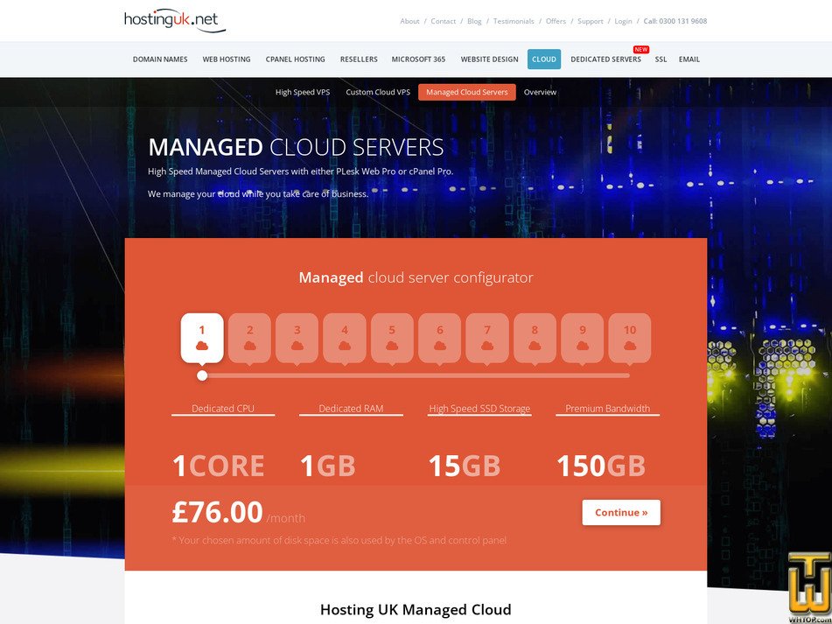Open Website Design menu

[x=489, y=60]
